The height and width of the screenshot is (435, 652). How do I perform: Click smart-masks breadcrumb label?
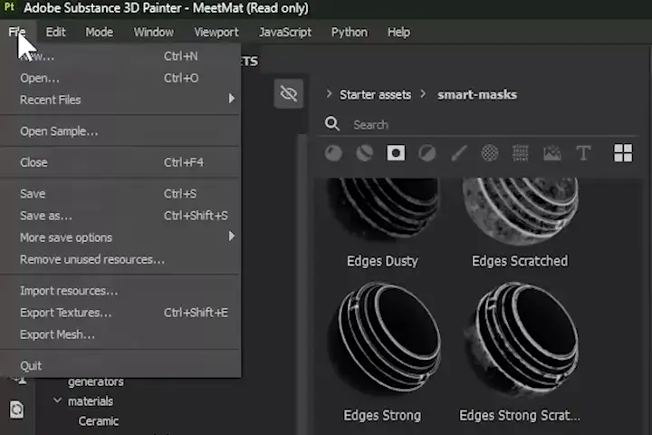(477, 94)
